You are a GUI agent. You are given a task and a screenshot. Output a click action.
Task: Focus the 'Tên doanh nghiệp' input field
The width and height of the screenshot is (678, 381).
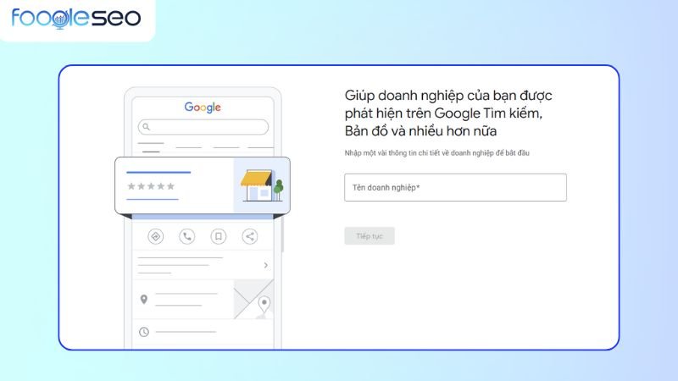[x=455, y=187]
